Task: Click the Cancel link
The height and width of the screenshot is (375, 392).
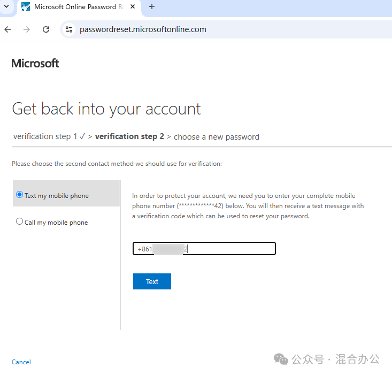Action: click(x=21, y=362)
